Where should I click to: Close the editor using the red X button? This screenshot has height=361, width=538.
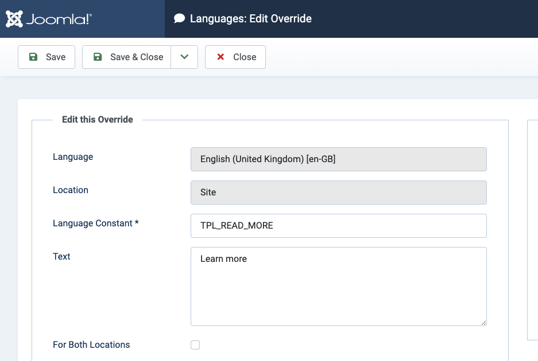point(235,57)
